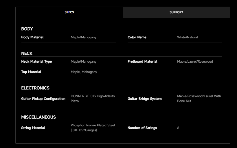Screen dimensions: 237x148
Task: Click the Color Name label
Action: tap(137, 37)
